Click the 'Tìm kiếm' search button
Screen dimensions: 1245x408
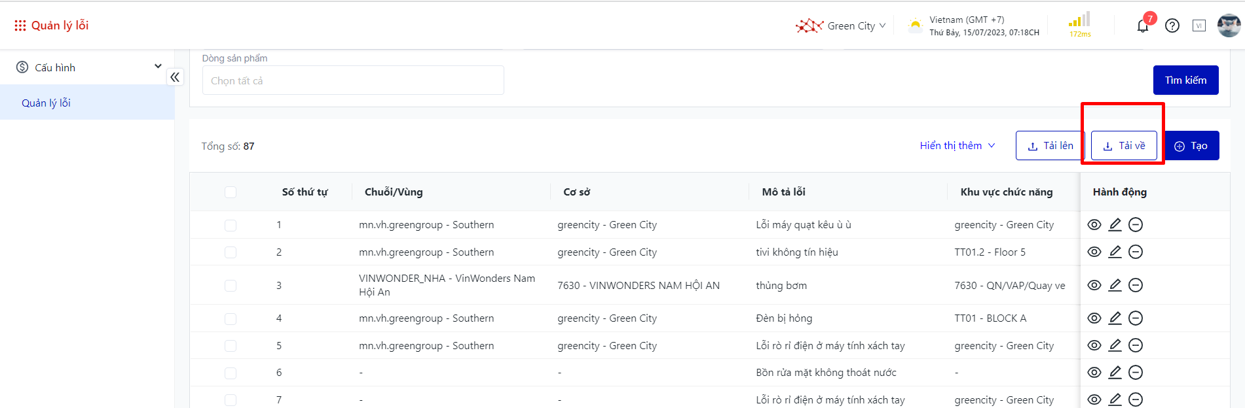pos(1185,80)
